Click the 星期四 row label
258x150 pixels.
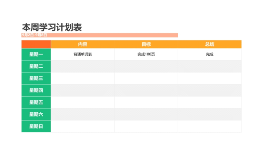36,90
